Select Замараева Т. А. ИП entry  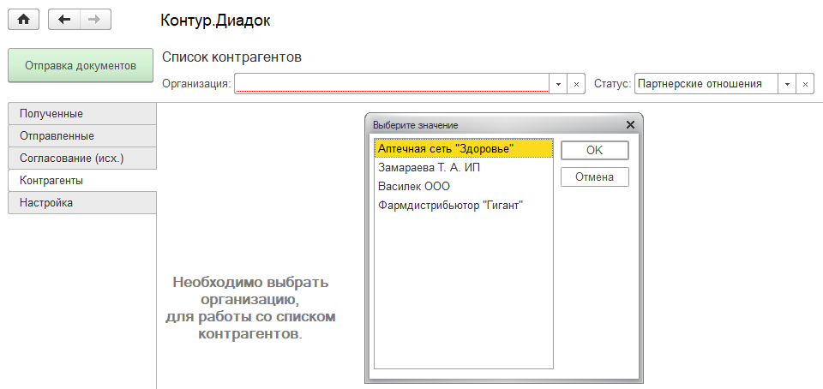464,168
